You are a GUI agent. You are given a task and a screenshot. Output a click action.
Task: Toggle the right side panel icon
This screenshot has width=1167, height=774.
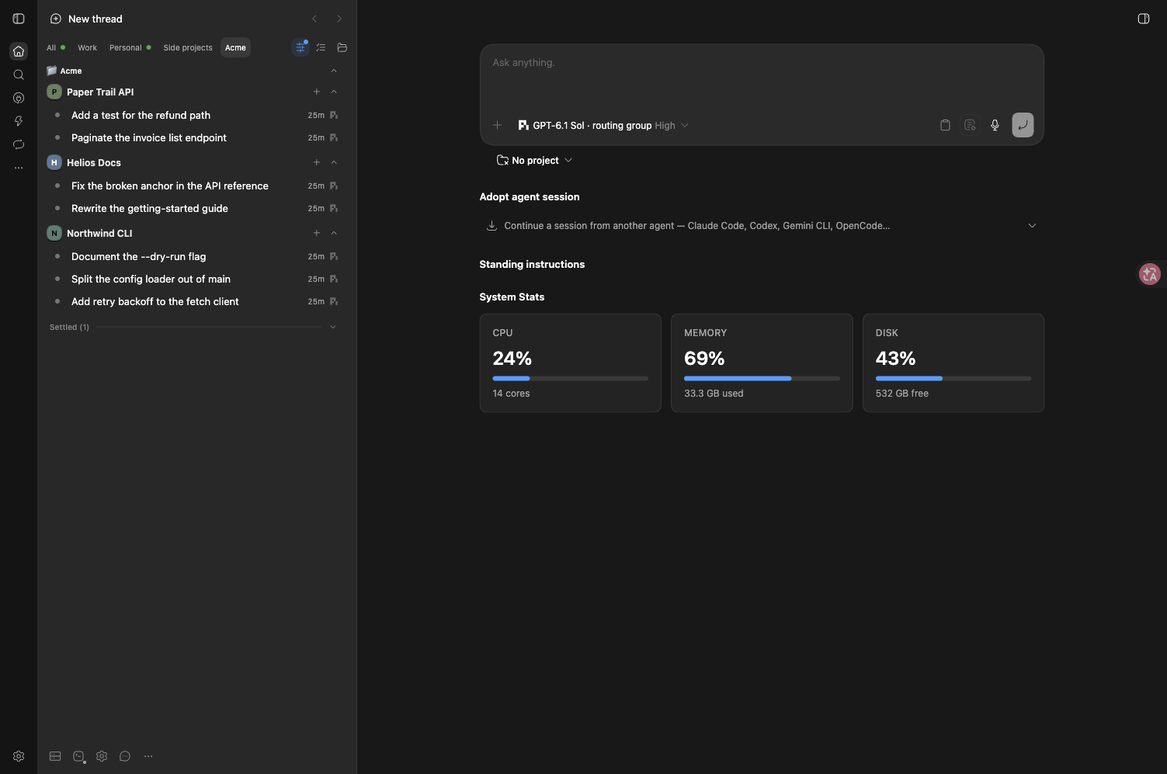1144,19
